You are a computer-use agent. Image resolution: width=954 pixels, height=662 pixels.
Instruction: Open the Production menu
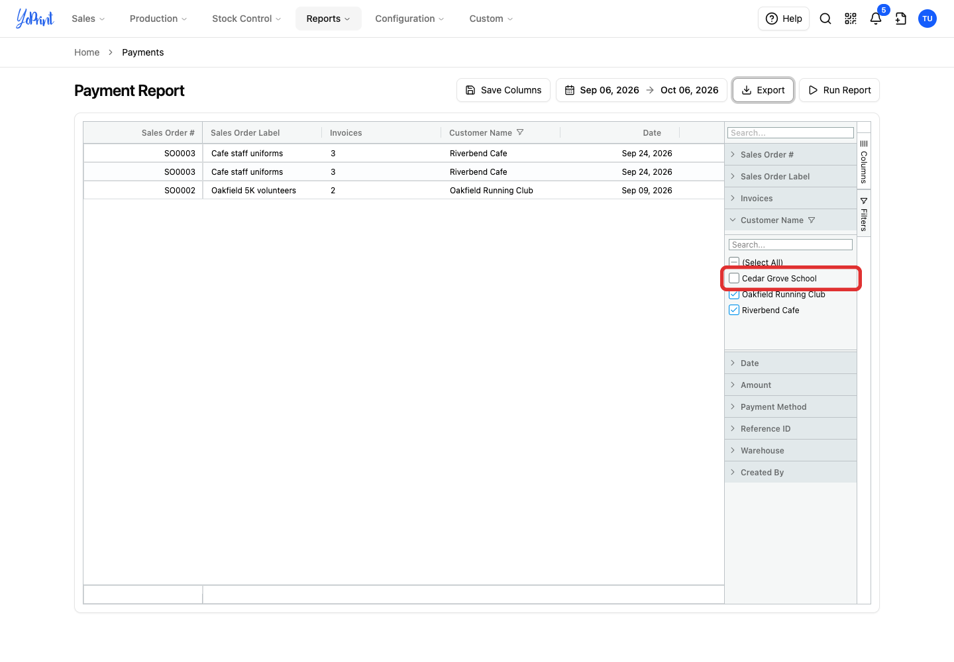click(x=158, y=19)
